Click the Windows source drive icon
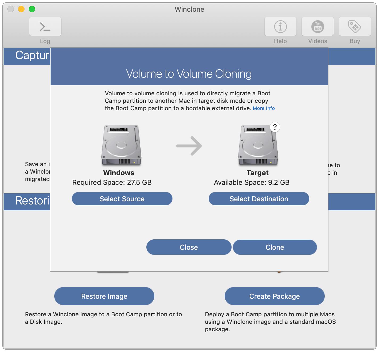 click(121, 145)
